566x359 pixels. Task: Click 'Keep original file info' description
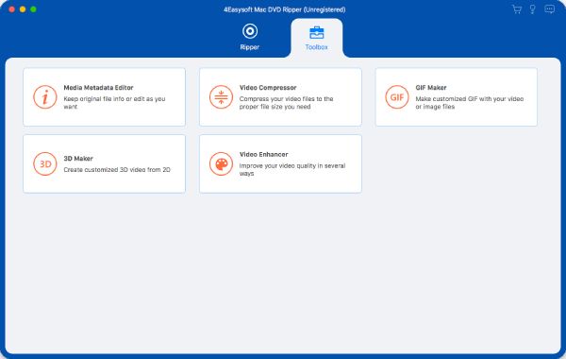[x=114, y=103]
